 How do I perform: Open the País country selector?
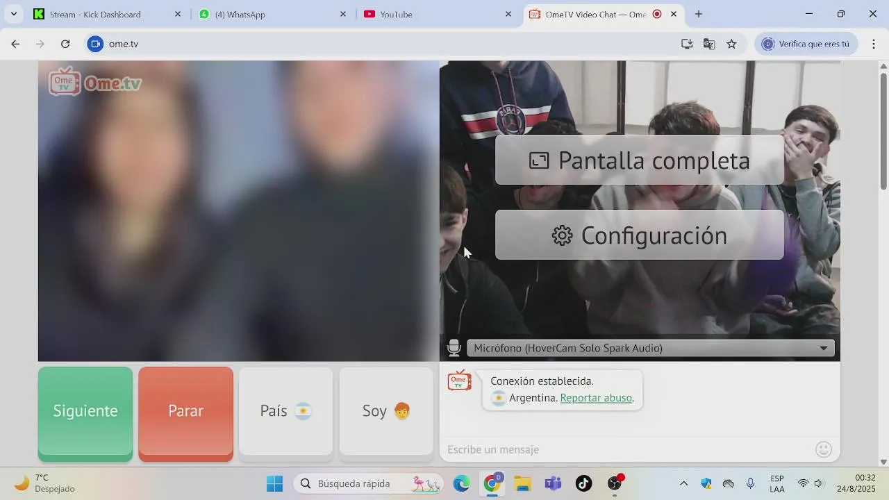[x=285, y=411]
